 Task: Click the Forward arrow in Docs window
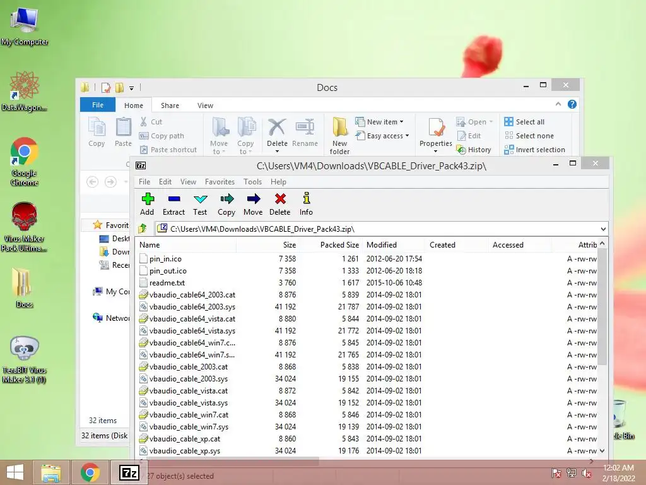[110, 182]
